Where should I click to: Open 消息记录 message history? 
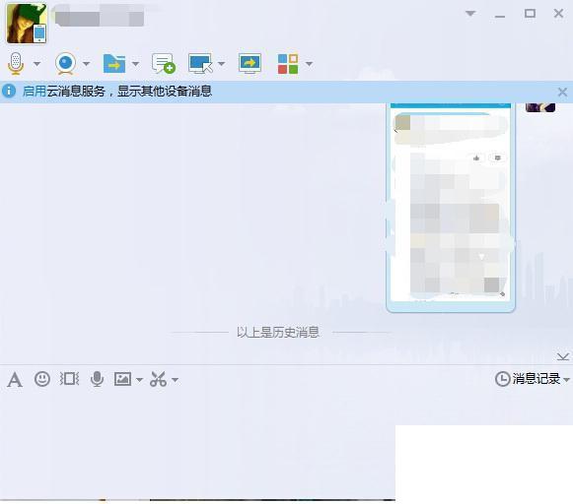coord(528,379)
